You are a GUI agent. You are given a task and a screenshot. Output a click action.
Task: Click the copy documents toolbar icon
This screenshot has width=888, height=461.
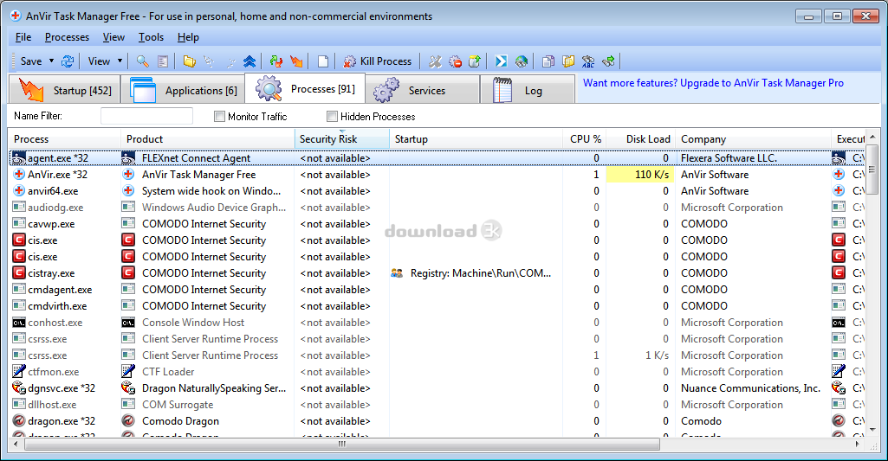(x=548, y=61)
